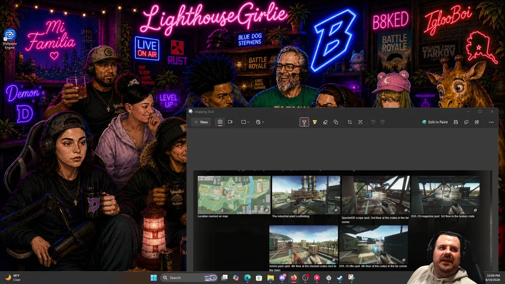The image size is (505, 284).
Task: Switch to Firefox on the taskbar
Action: [294, 278]
